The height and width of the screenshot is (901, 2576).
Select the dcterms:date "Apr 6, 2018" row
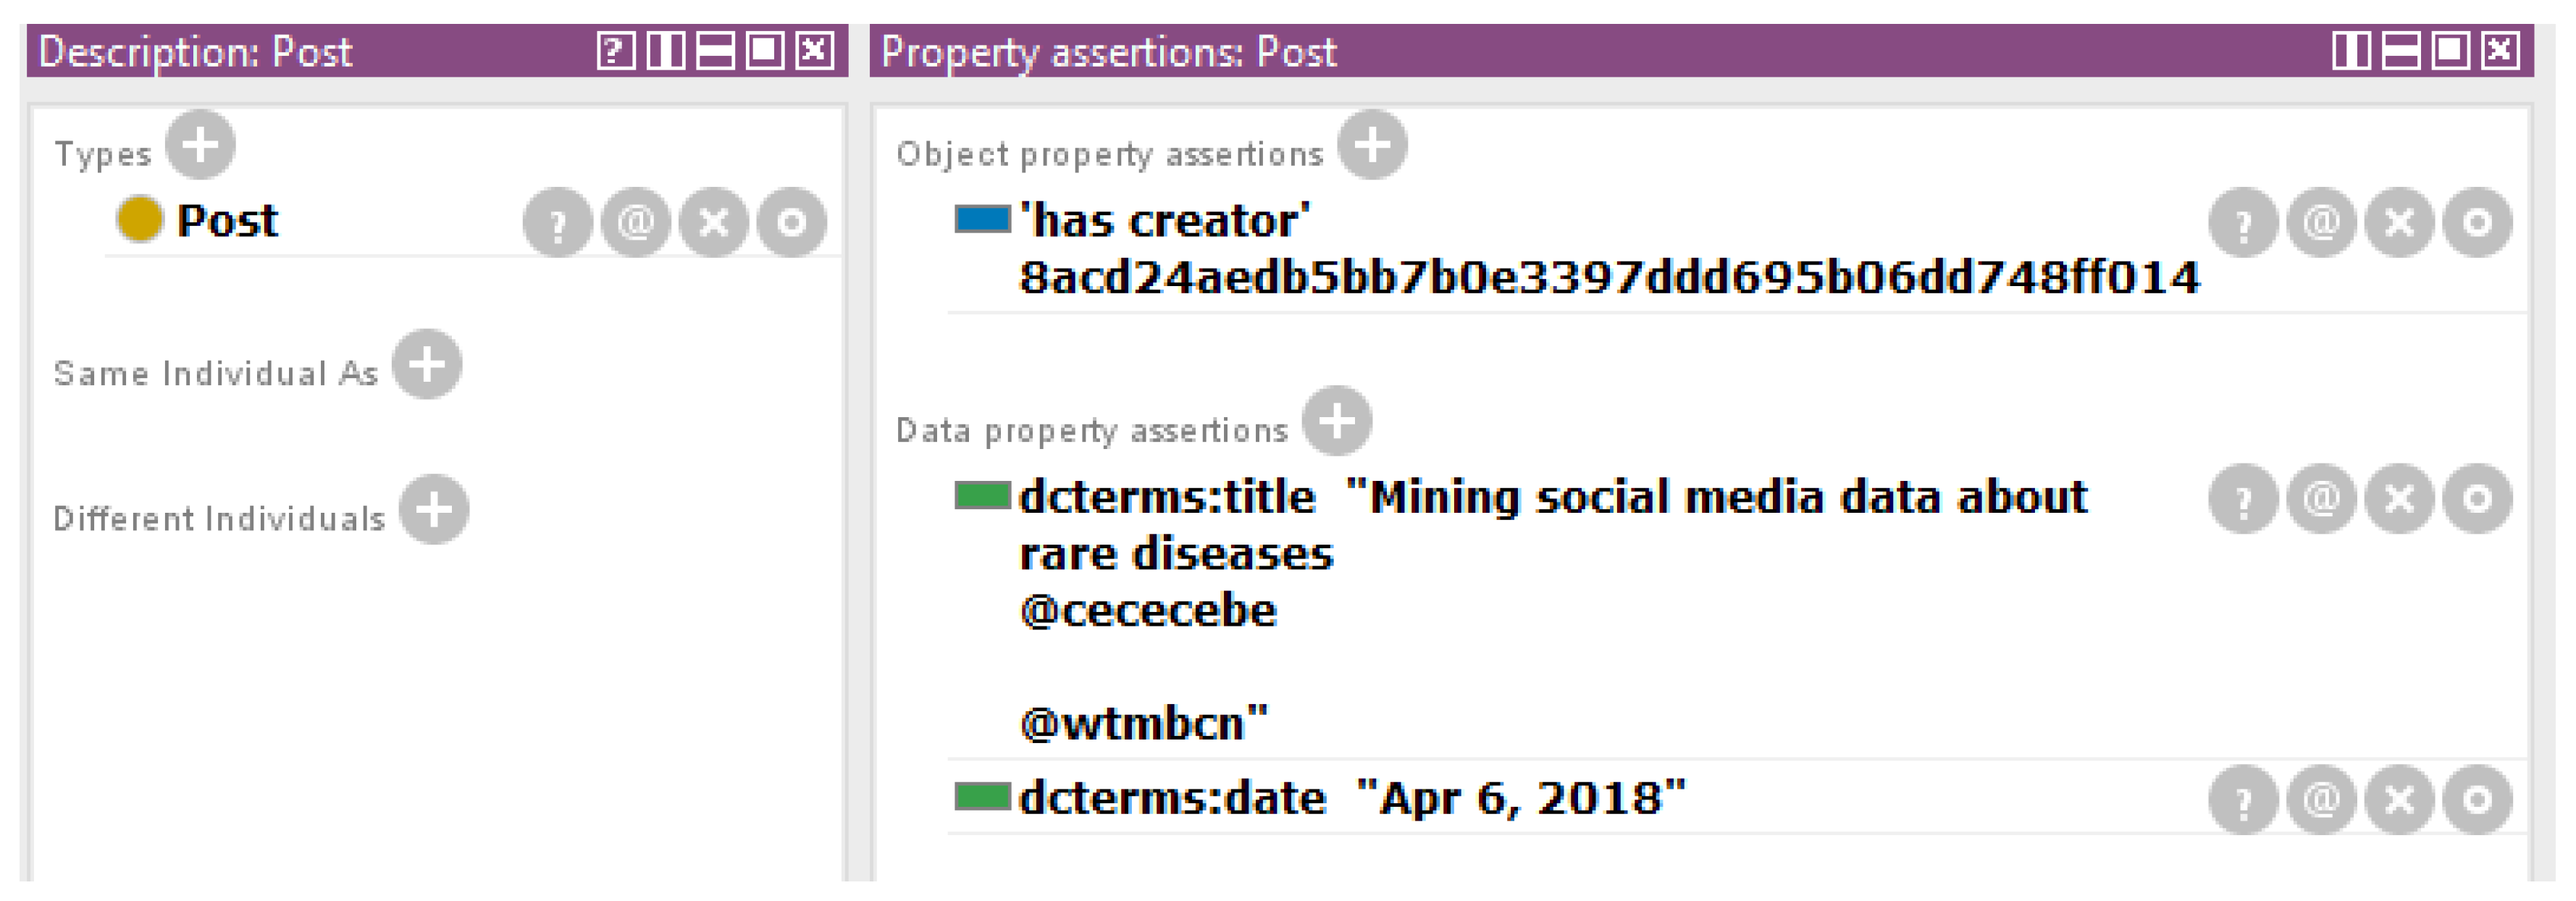point(1350,798)
